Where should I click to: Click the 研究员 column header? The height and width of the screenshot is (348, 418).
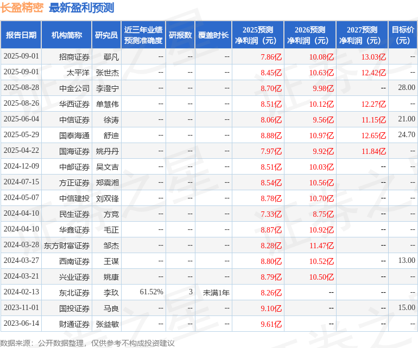point(106,35)
